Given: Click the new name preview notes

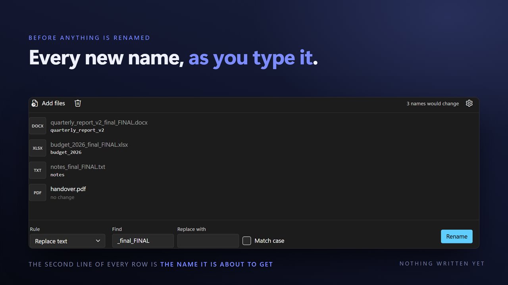Looking at the screenshot, I should coord(58,175).
